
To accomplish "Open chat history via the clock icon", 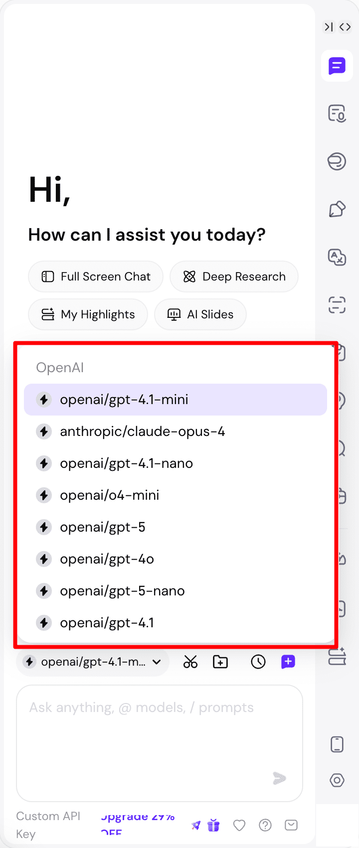I will click(258, 662).
